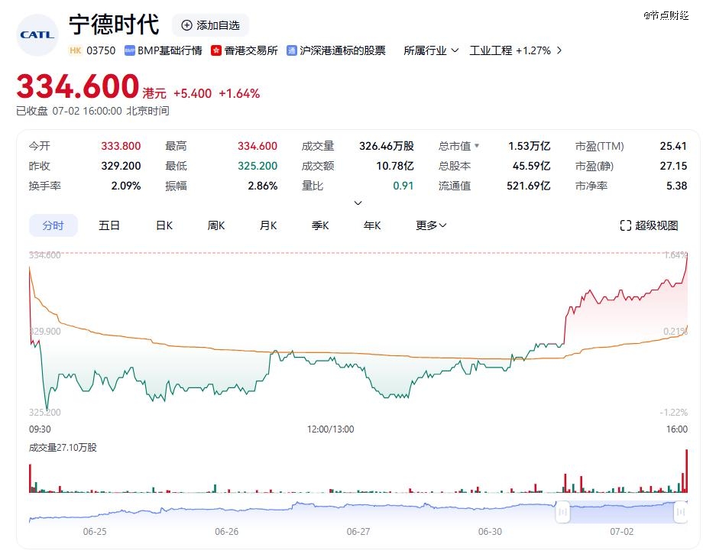The height and width of the screenshot is (554, 703).
Task: Click the 市盈(TTM) value 25.41
Action: (673, 146)
